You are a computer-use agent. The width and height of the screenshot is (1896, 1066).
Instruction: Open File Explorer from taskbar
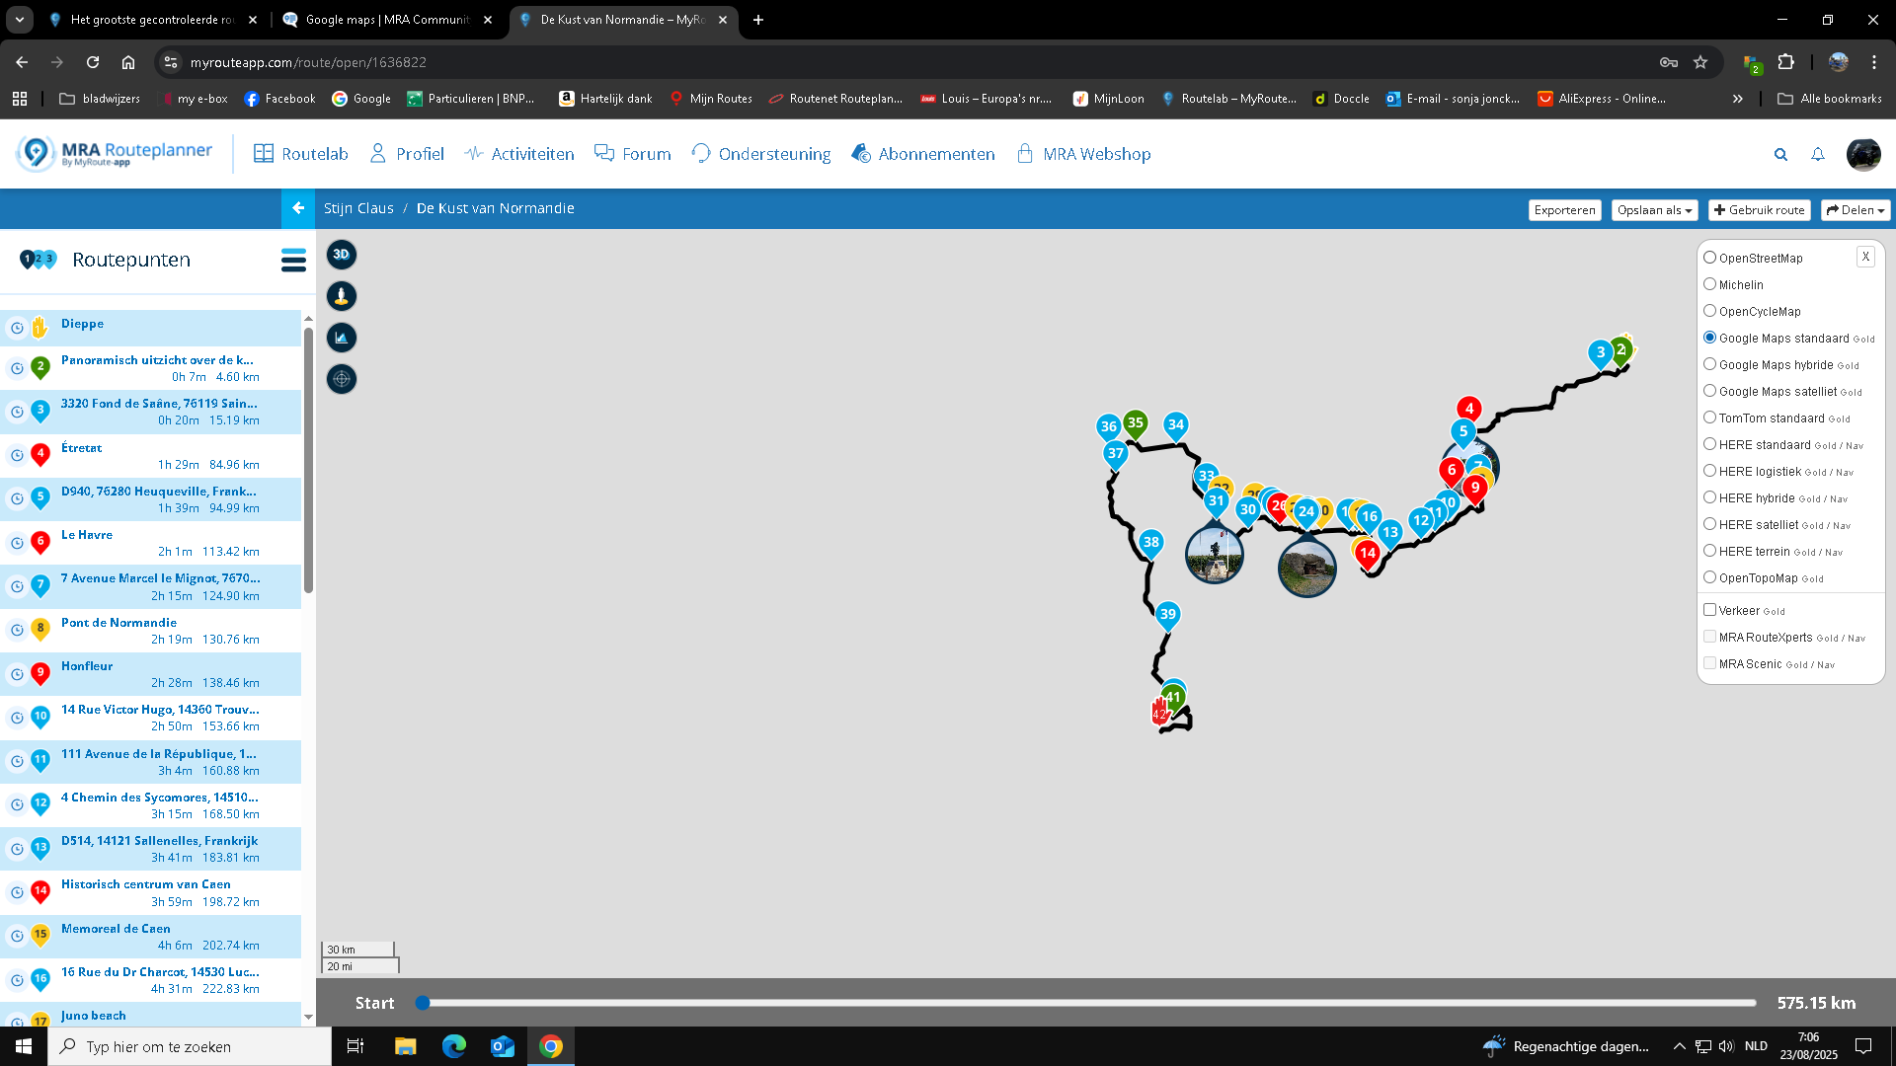tap(405, 1046)
